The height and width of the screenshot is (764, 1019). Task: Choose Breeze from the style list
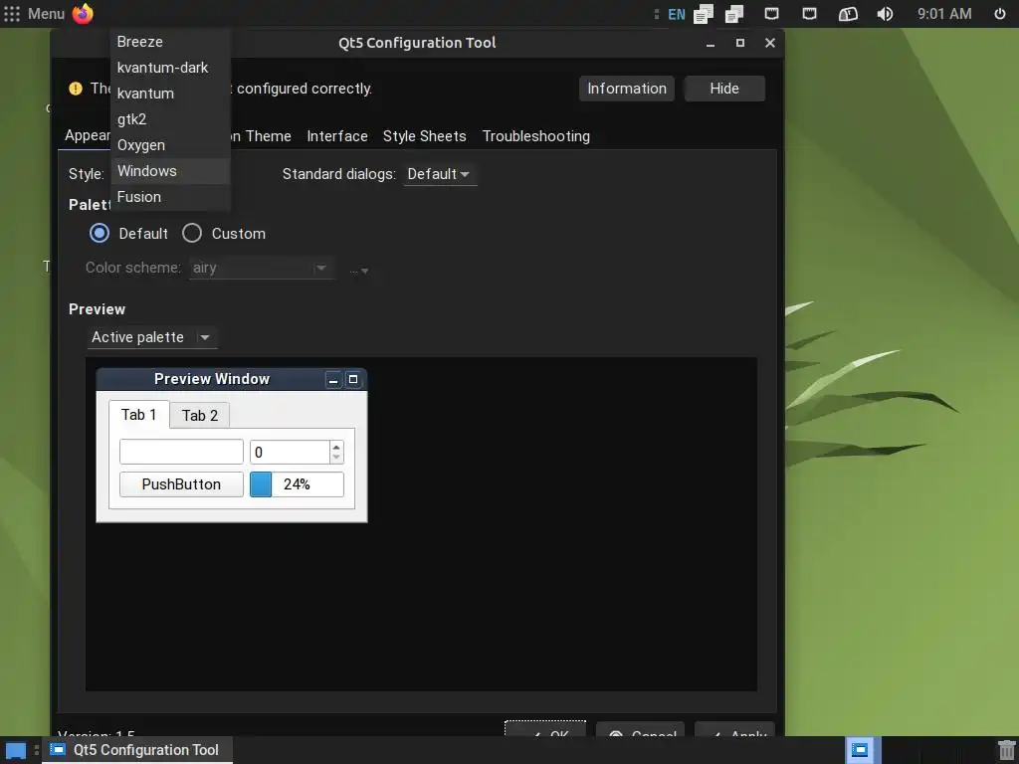pyautogui.click(x=170, y=42)
